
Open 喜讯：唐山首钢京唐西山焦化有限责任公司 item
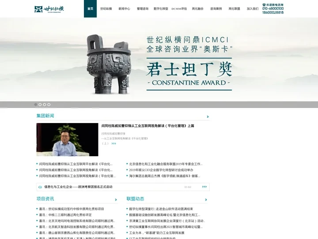click(x=77, y=233)
